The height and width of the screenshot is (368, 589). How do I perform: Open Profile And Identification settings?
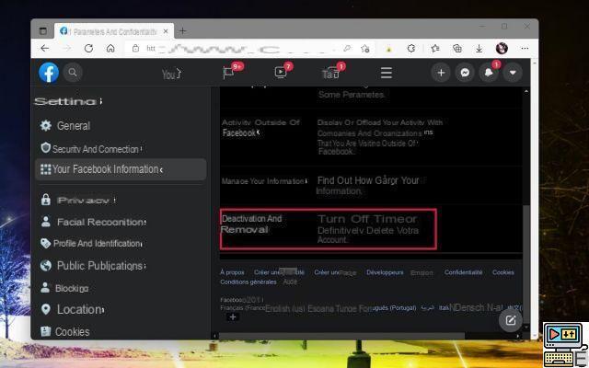[91, 243]
